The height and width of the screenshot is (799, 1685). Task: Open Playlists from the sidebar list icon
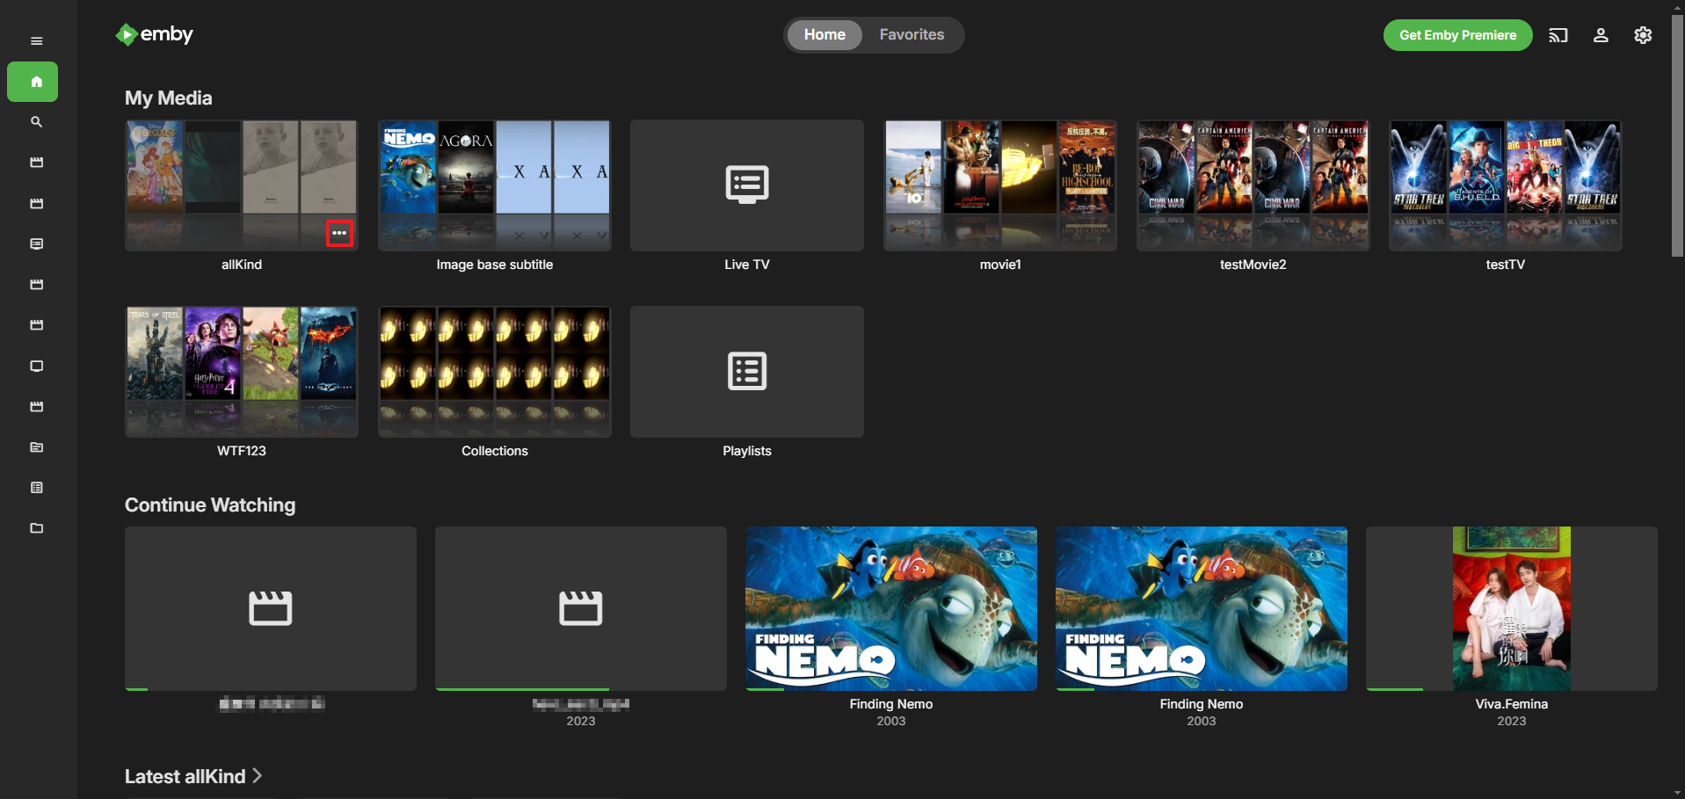tap(37, 488)
